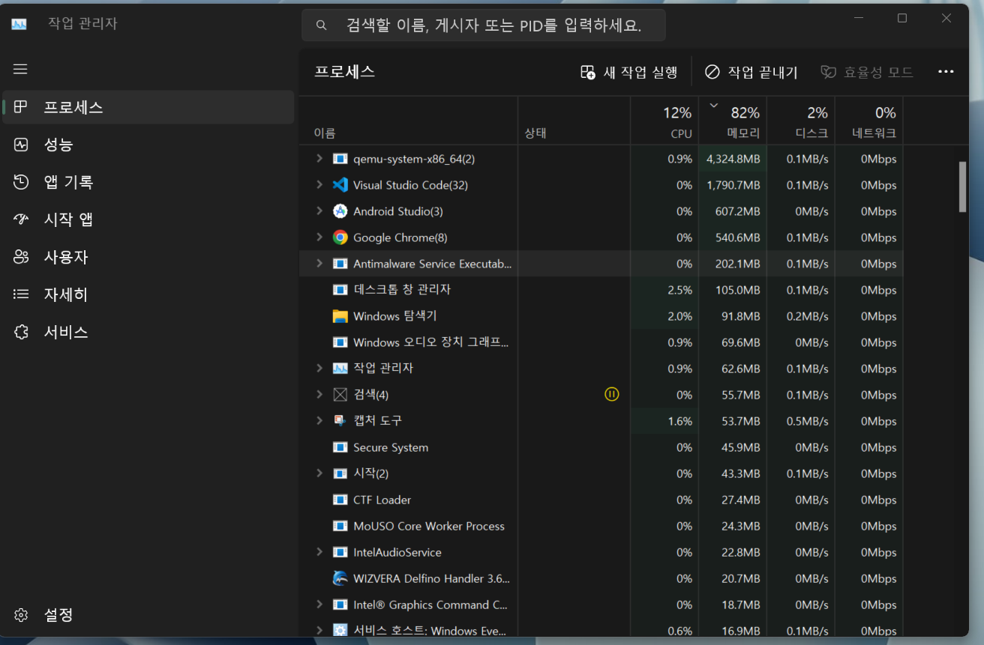Sort by the 네트워크 column header
Screen dimensions: 984x645
pos(868,120)
